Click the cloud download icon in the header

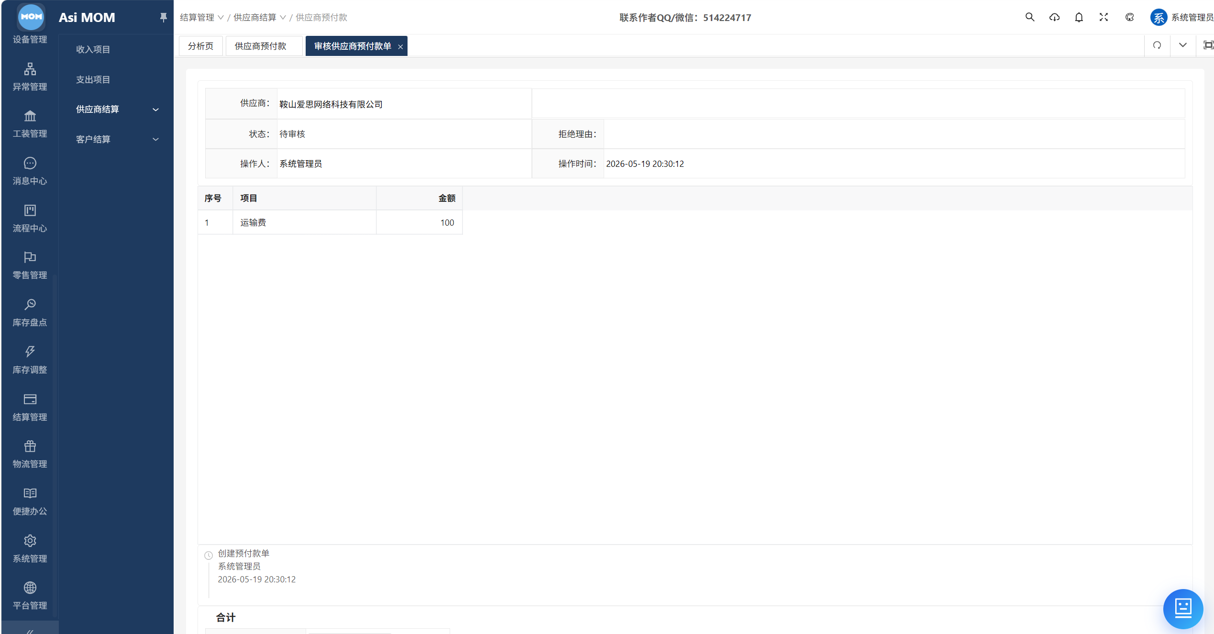(x=1054, y=17)
